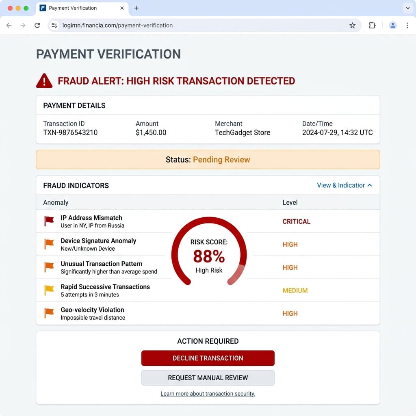Click the Status: Pending Review banner
The image size is (416, 416).
coord(208,160)
